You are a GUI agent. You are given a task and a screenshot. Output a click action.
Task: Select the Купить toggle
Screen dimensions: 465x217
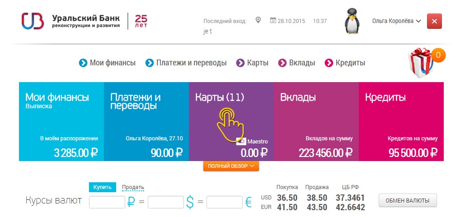[102, 187]
